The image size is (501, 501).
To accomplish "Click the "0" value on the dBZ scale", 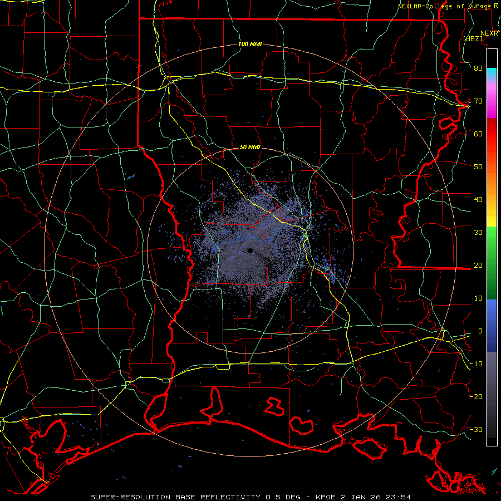I will 480,331.
